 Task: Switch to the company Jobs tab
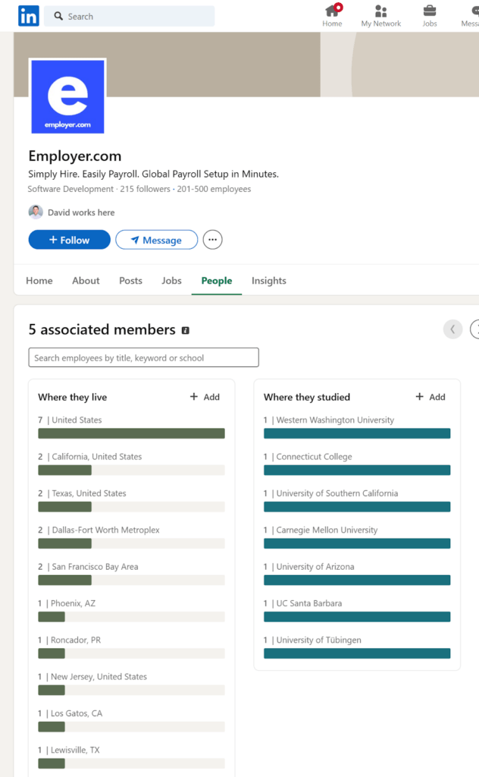171,281
